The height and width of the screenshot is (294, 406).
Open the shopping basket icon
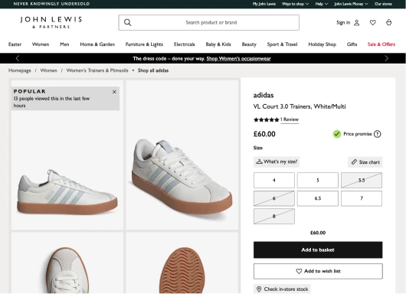coord(388,22)
